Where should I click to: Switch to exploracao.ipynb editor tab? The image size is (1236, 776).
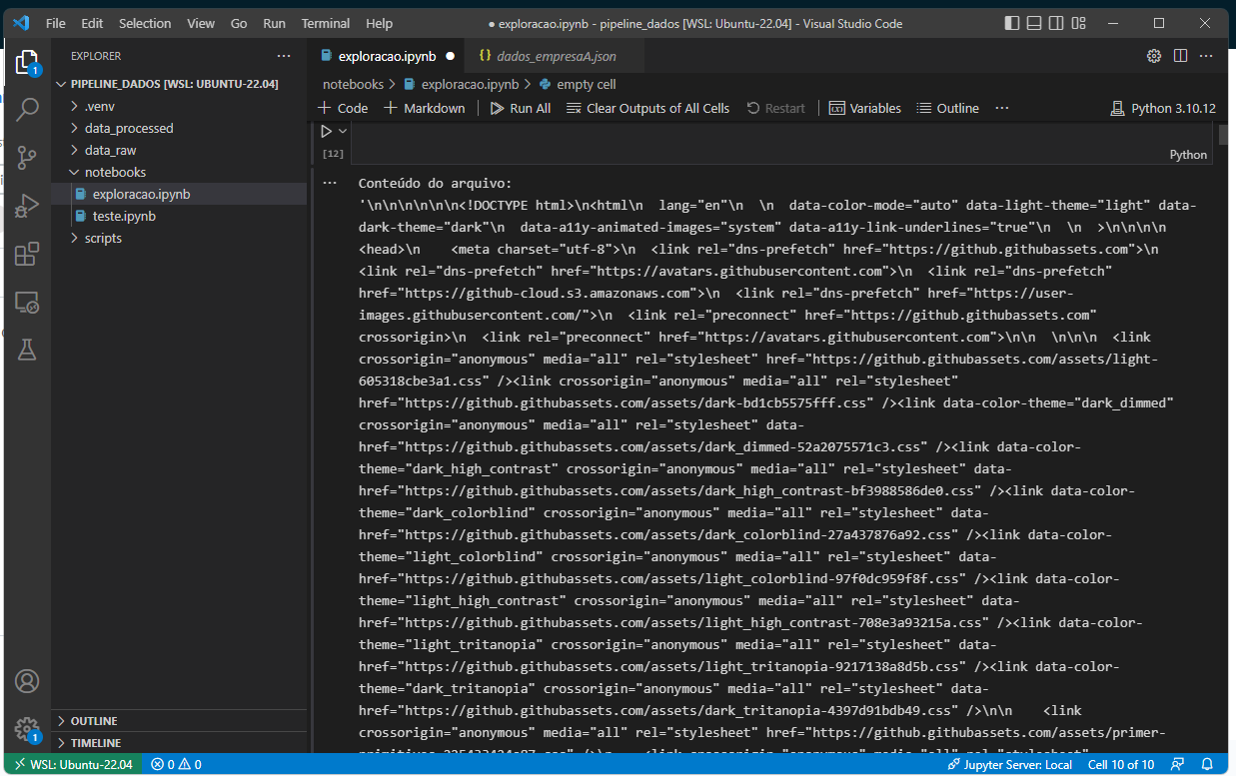pos(387,56)
